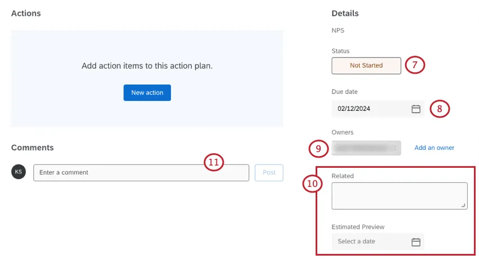Click the 02/12/2024 due date text
The height and width of the screenshot is (259, 479).
coord(354,109)
